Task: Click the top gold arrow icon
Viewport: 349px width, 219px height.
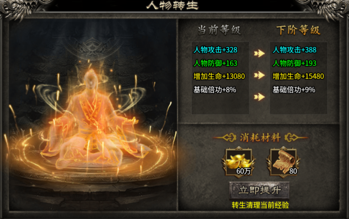Action: pyautogui.click(x=259, y=53)
